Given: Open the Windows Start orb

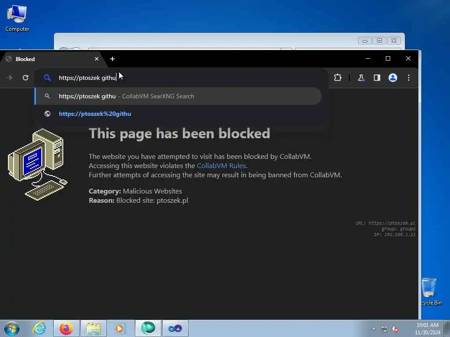Looking at the screenshot, I should tap(12, 328).
